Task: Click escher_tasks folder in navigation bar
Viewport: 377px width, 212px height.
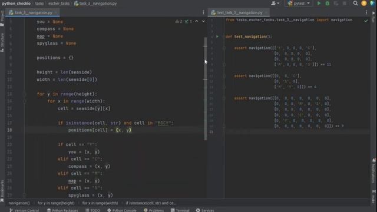Action: tap(59, 4)
